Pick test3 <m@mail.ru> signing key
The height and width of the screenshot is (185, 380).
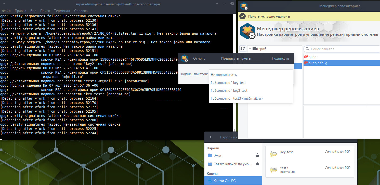(237, 99)
